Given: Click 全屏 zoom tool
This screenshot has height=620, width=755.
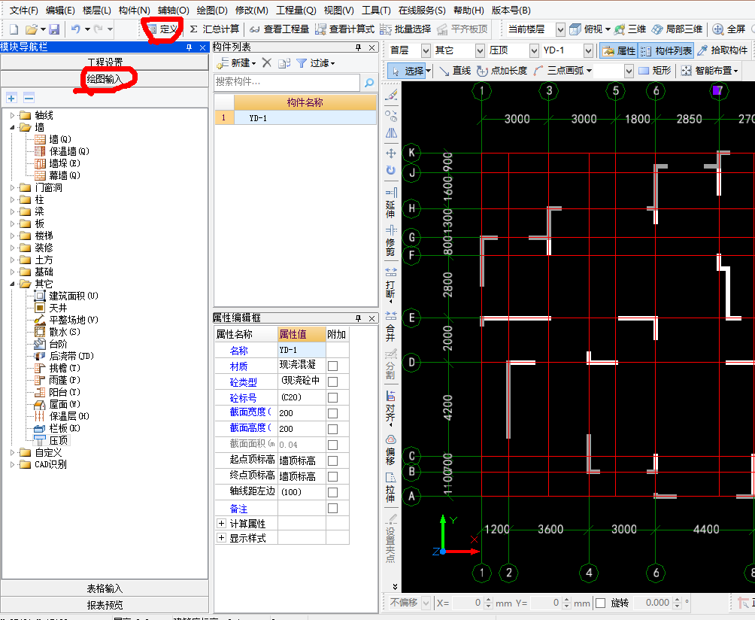Looking at the screenshot, I should (x=729, y=29).
